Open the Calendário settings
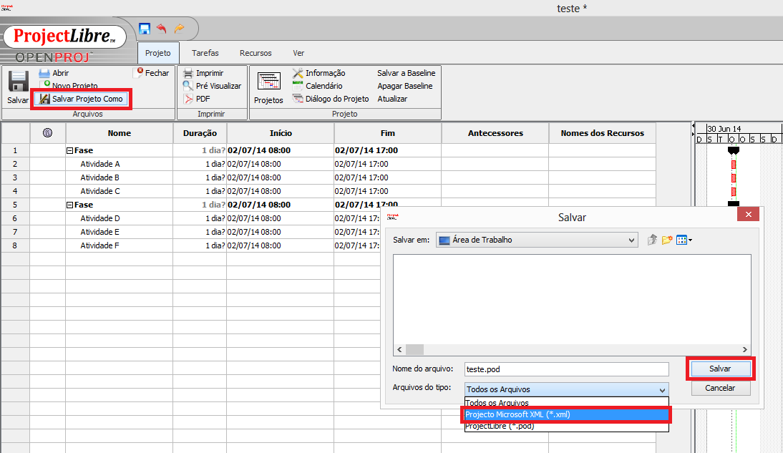This screenshot has height=453, width=783. [x=318, y=86]
